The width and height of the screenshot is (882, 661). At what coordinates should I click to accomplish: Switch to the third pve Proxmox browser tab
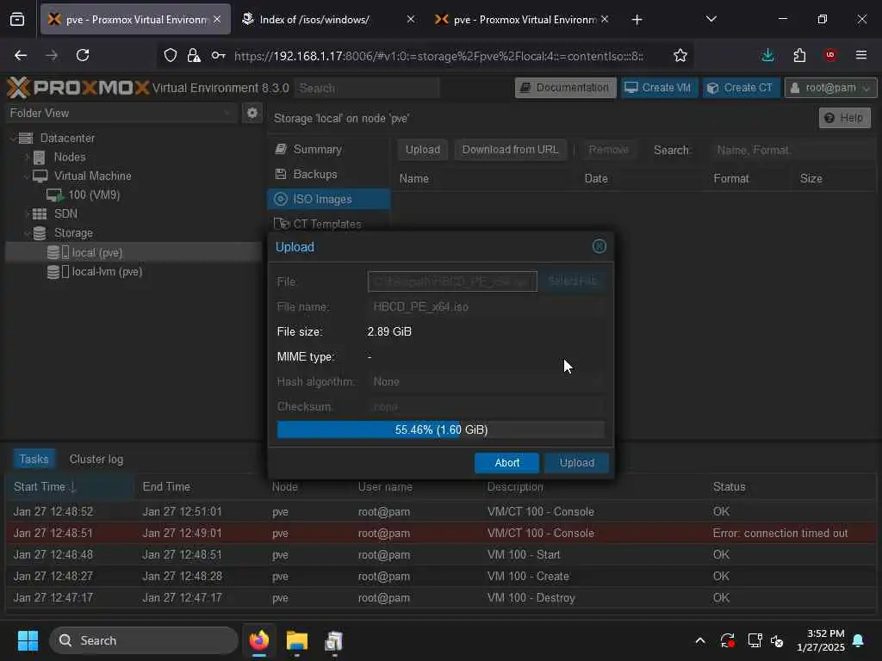click(518, 20)
